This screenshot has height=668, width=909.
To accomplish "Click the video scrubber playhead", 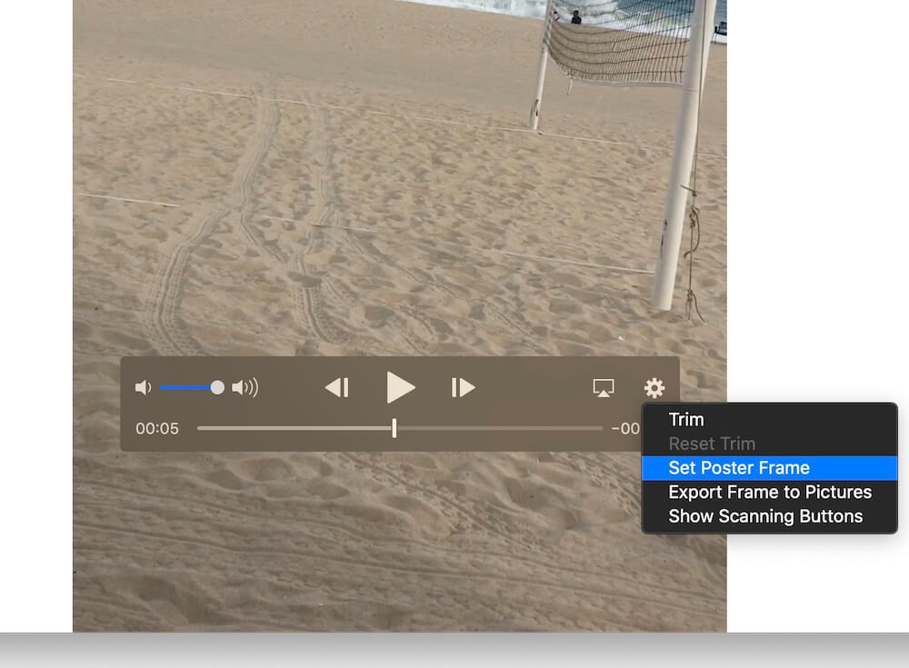I will tap(395, 428).
